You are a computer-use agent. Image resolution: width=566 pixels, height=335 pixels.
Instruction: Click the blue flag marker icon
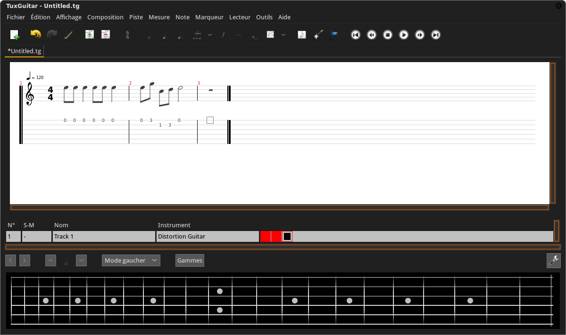click(334, 34)
